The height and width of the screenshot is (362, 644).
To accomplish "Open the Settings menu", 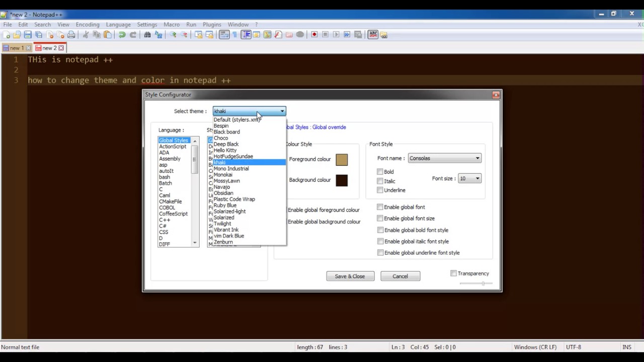I will pos(147,24).
